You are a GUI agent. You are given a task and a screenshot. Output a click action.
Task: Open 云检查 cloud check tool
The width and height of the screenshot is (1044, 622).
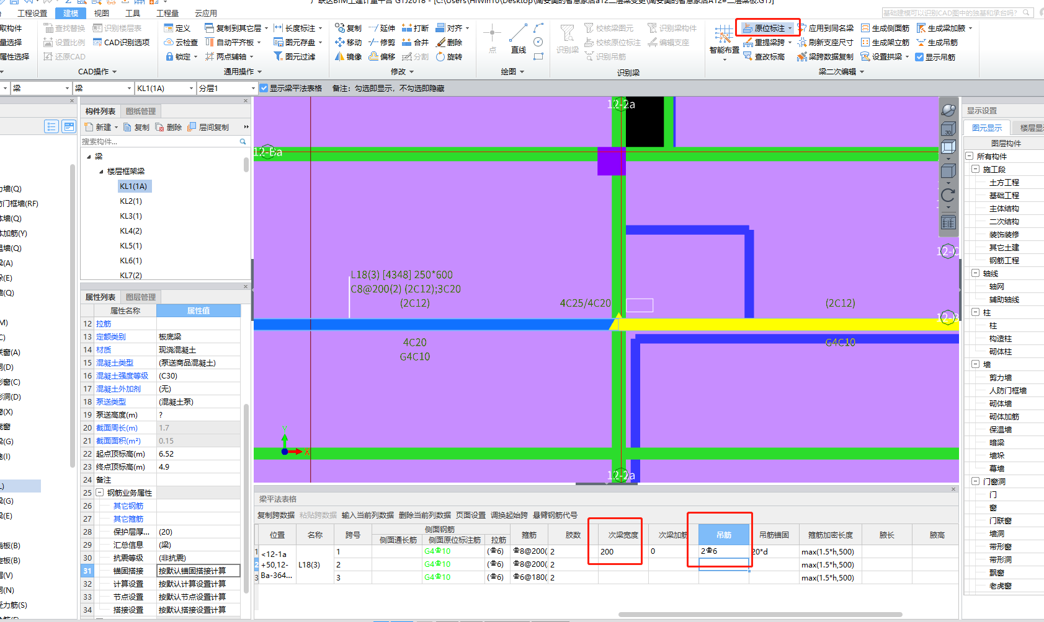click(181, 42)
